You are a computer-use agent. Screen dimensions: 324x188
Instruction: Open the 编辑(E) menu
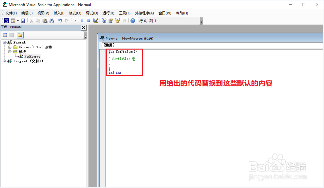click(x=27, y=13)
